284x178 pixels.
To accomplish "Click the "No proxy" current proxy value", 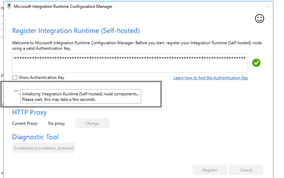I will point(56,123).
